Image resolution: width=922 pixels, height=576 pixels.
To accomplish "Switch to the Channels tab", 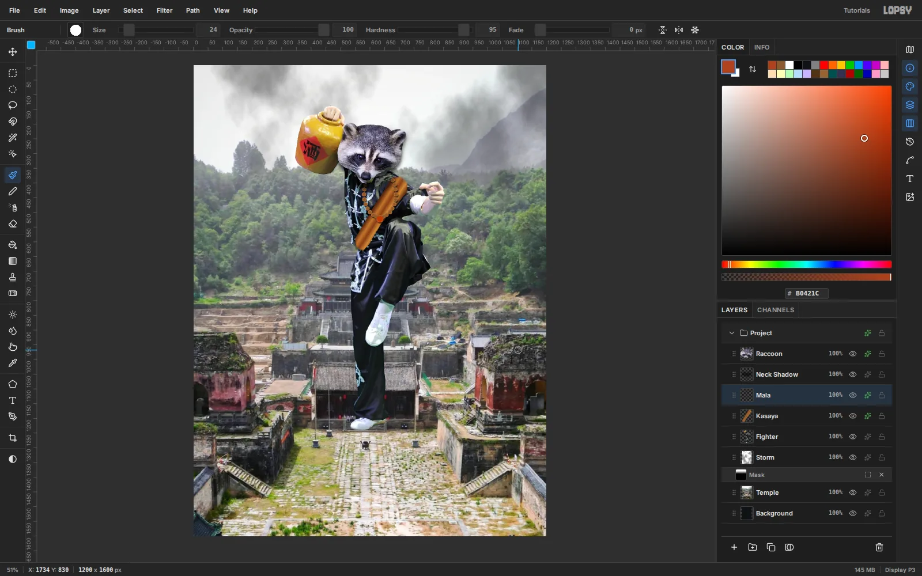I will (776, 310).
